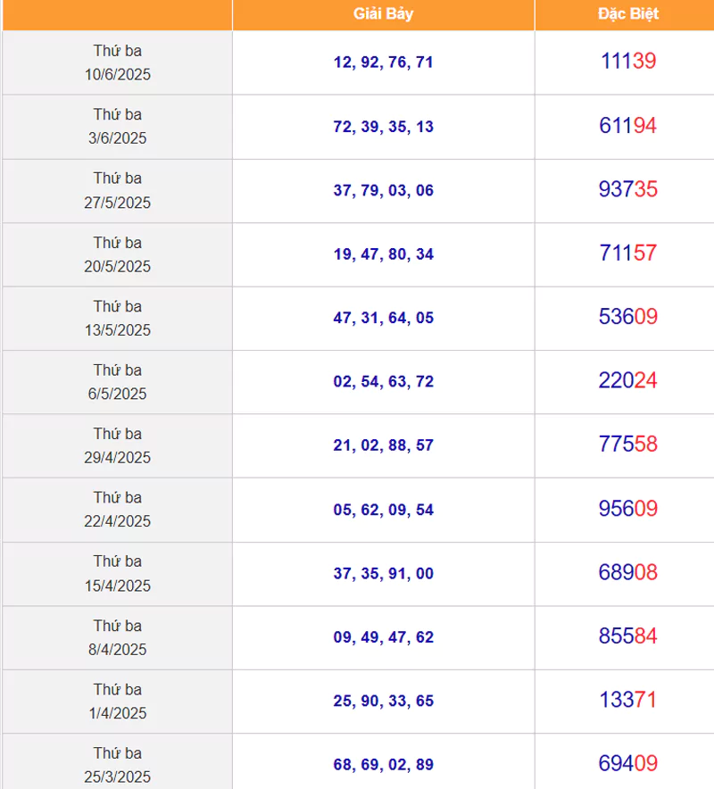Select the date cell 10/6/2025
The width and height of the screenshot is (714, 789).
coord(117,62)
